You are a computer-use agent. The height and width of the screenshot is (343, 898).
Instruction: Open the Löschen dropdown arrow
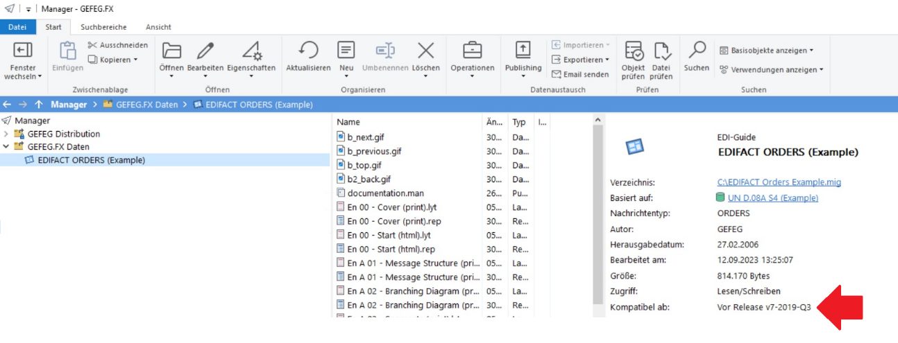(425, 76)
